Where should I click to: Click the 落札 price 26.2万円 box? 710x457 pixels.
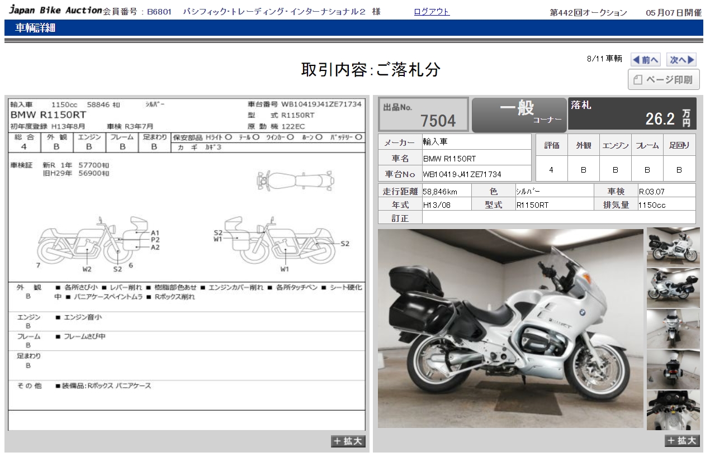pos(632,113)
